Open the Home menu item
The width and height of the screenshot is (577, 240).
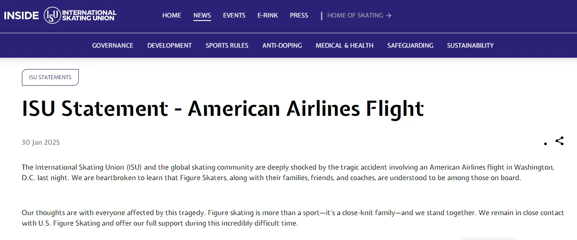(x=172, y=15)
